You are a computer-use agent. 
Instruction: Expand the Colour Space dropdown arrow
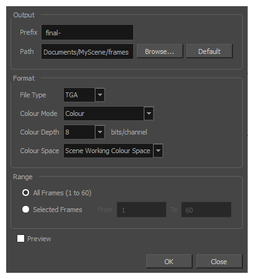(x=158, y=151)
